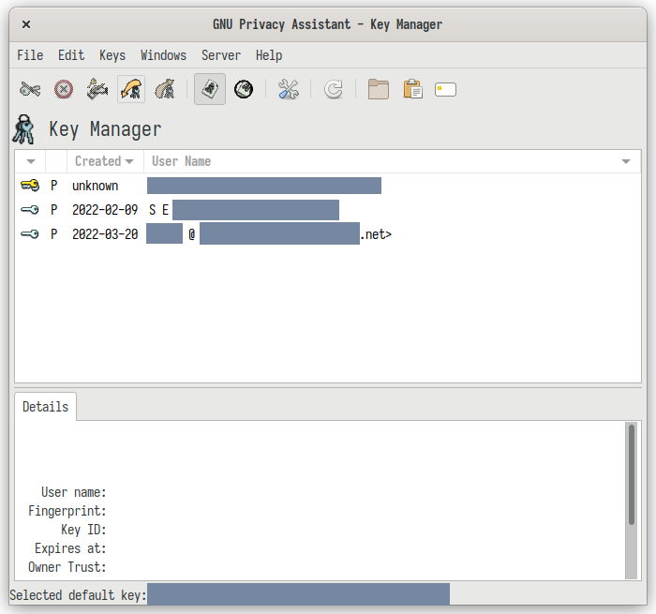
Task: Click the Export keys toolbar icon
Action: click(x=165, y=90)
